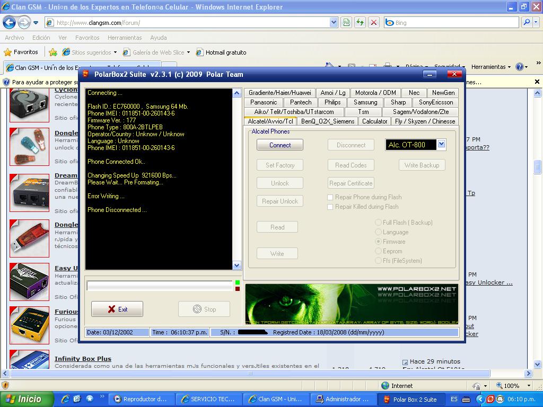The width and height of the screenshot is (543, 407).
Task: Switch to the Samsung tab
Action: [x=365, y=102]
